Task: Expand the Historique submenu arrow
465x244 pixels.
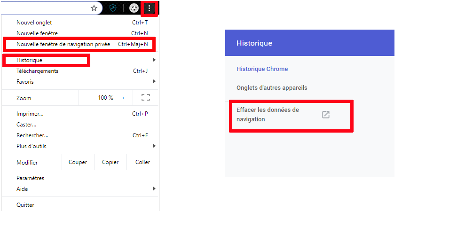Action: coord(154,60)
